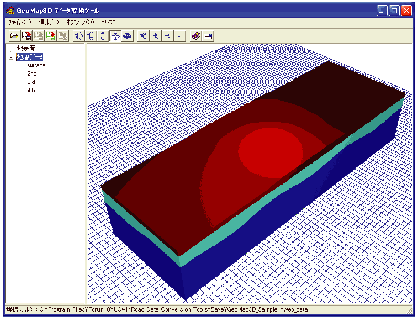Maximize the GeoMap3D window

coord(395,10)
